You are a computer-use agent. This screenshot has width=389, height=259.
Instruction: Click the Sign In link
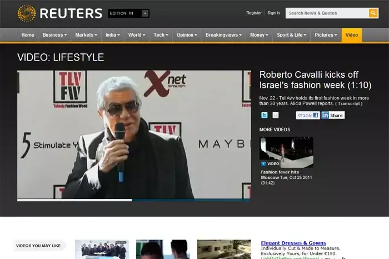click(273, 13)
